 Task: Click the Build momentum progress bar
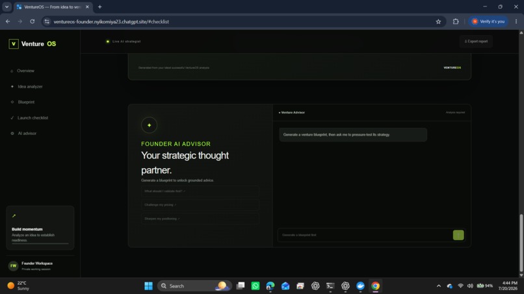click(40, 243)
